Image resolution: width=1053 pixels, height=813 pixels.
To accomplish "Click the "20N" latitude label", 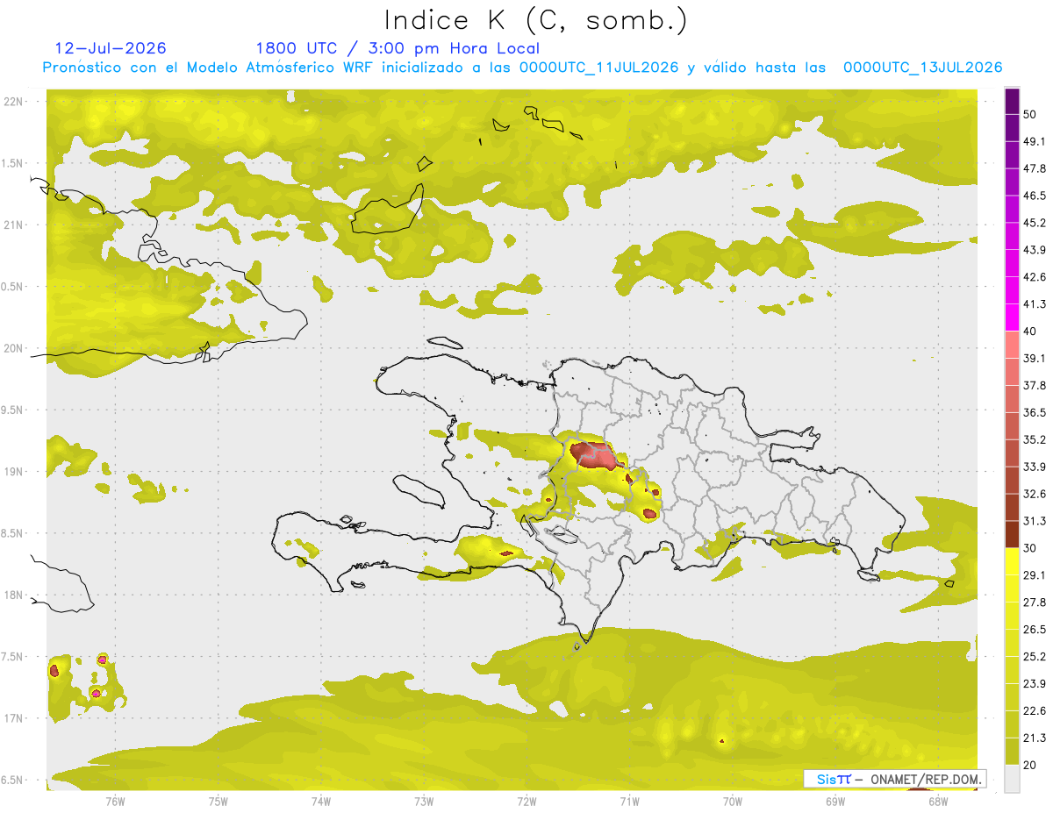I will [x=14, y=348].
